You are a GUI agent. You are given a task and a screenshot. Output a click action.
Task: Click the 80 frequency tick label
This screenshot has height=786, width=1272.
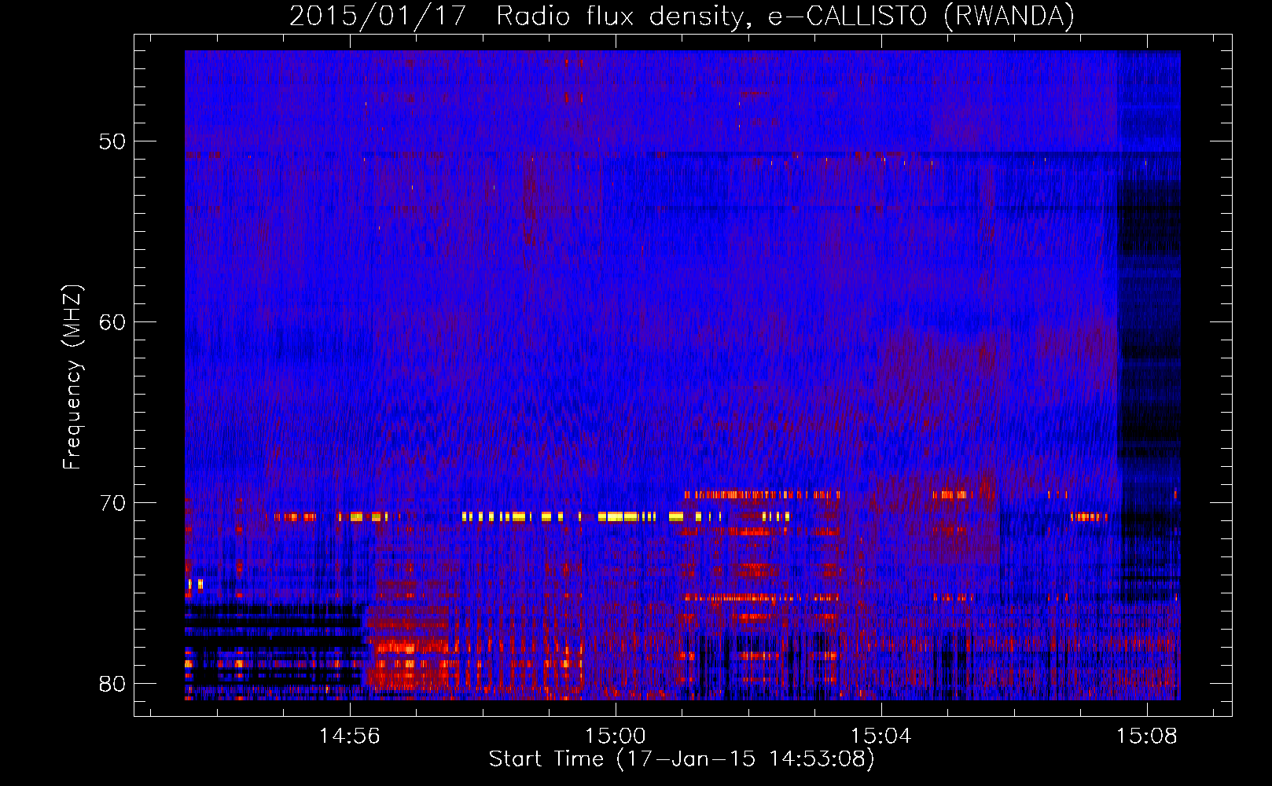[113, 684]
